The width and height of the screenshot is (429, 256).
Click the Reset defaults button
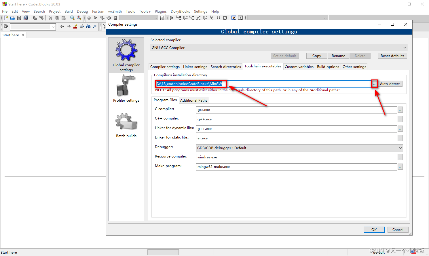tap(392, 56)
